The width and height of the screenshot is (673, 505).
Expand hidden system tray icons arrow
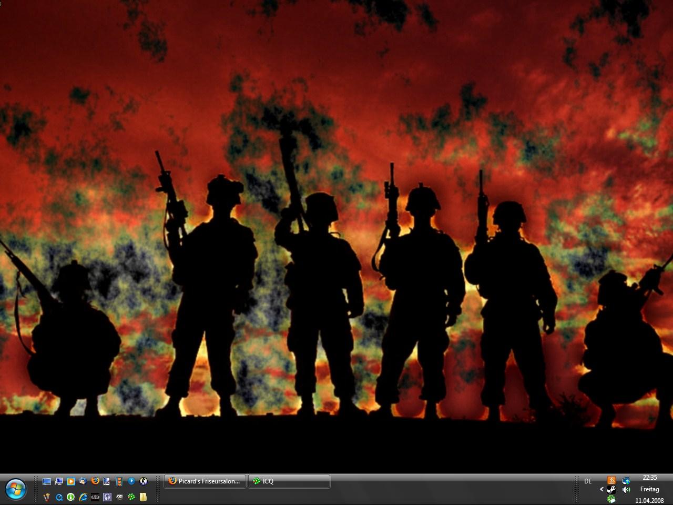(x=601, y=490)
